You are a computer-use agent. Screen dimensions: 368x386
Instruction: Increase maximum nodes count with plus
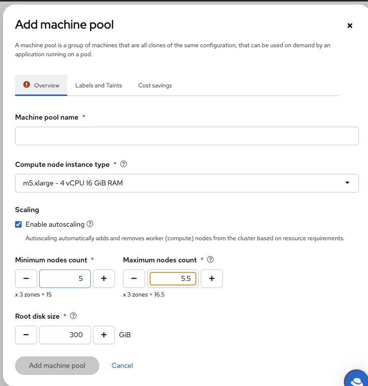pos(212,278)
